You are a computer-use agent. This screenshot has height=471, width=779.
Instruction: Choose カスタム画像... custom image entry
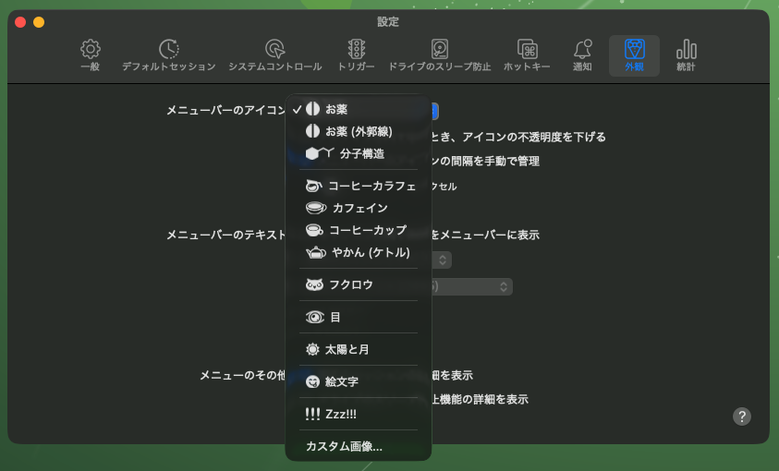click(359, 446)
